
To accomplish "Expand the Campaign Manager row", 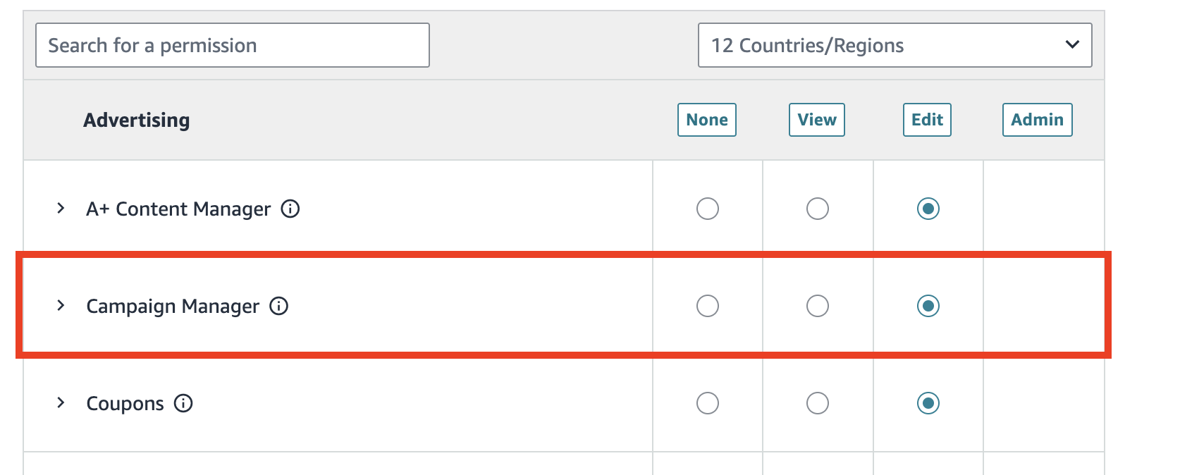I will pos(61,306).
